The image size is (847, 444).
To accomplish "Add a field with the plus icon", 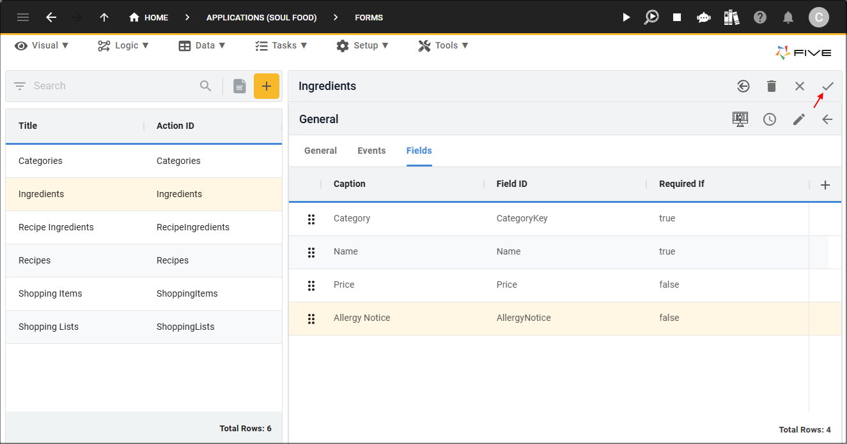I will pos(825,184).
